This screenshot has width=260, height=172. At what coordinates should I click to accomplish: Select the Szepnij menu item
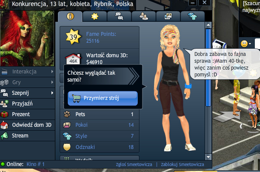pyautogui.click(x=27, y=93)
